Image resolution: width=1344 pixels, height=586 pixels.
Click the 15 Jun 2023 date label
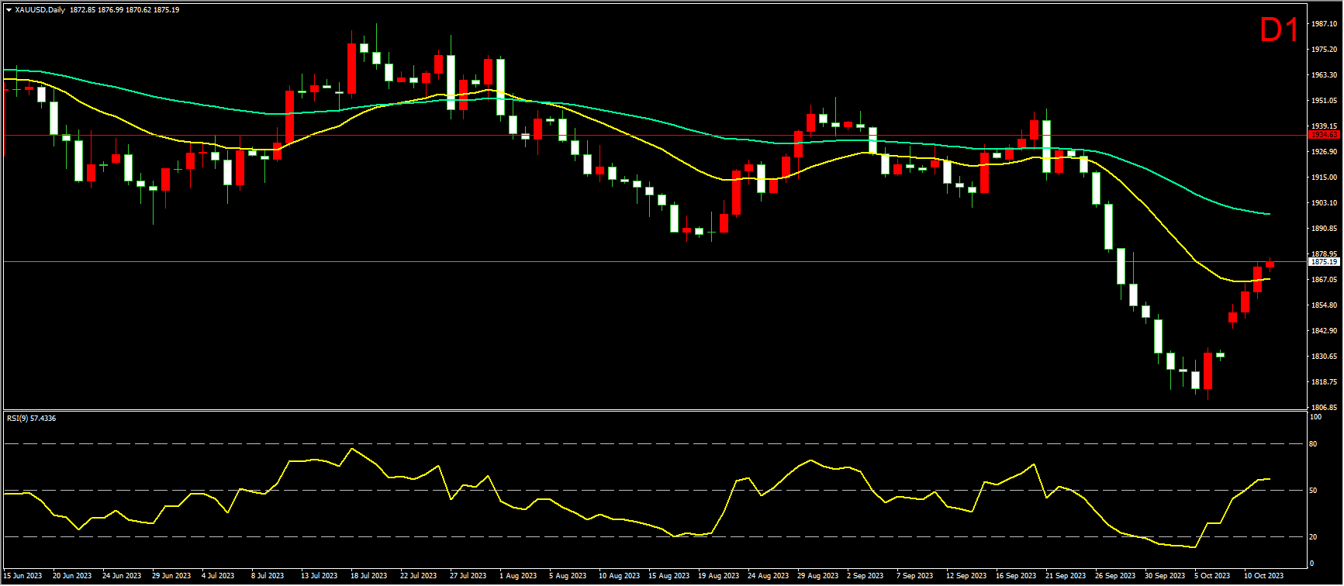[22, 576]
